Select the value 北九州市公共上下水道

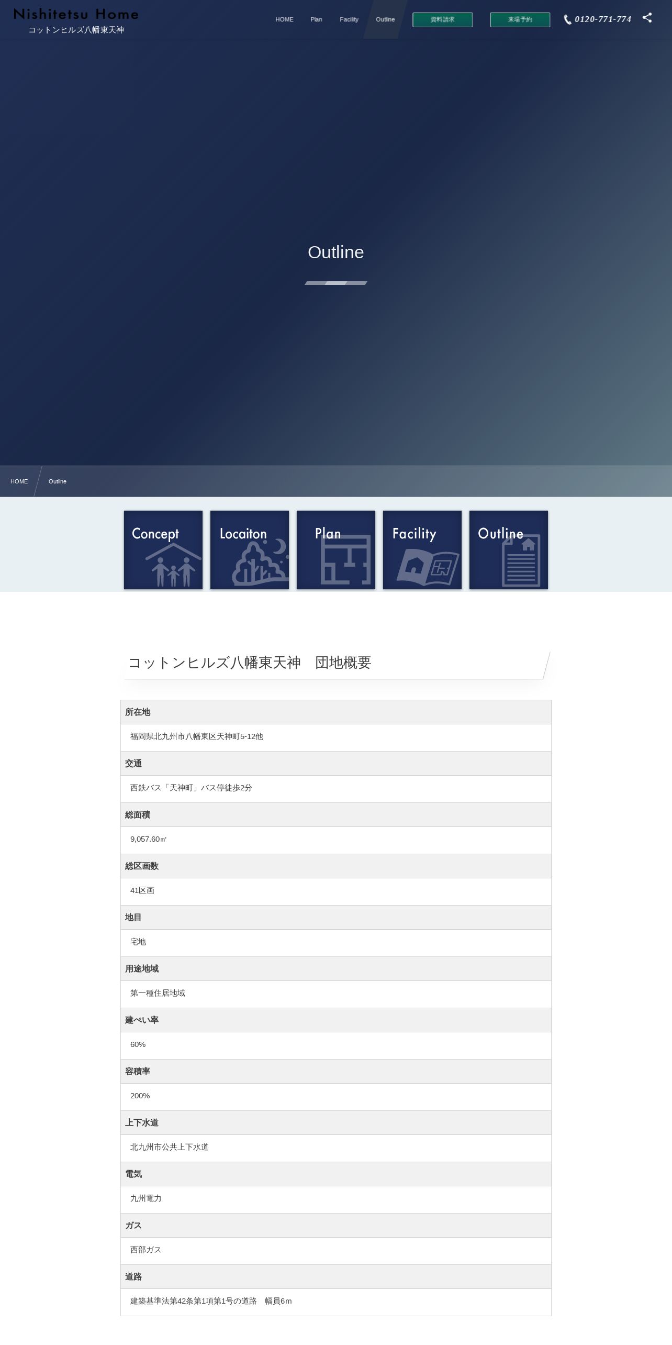(x=170, y=1147)
